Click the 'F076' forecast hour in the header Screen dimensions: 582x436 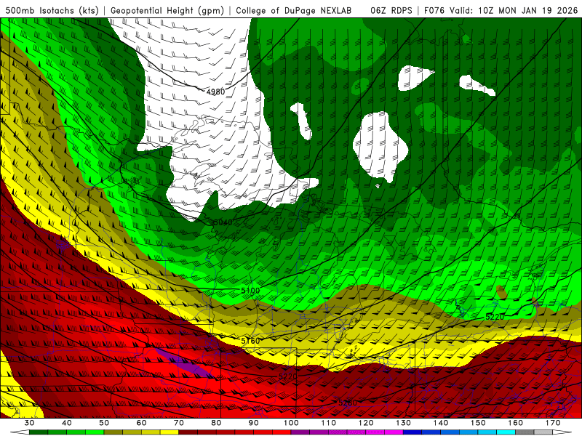click(435, 10)
